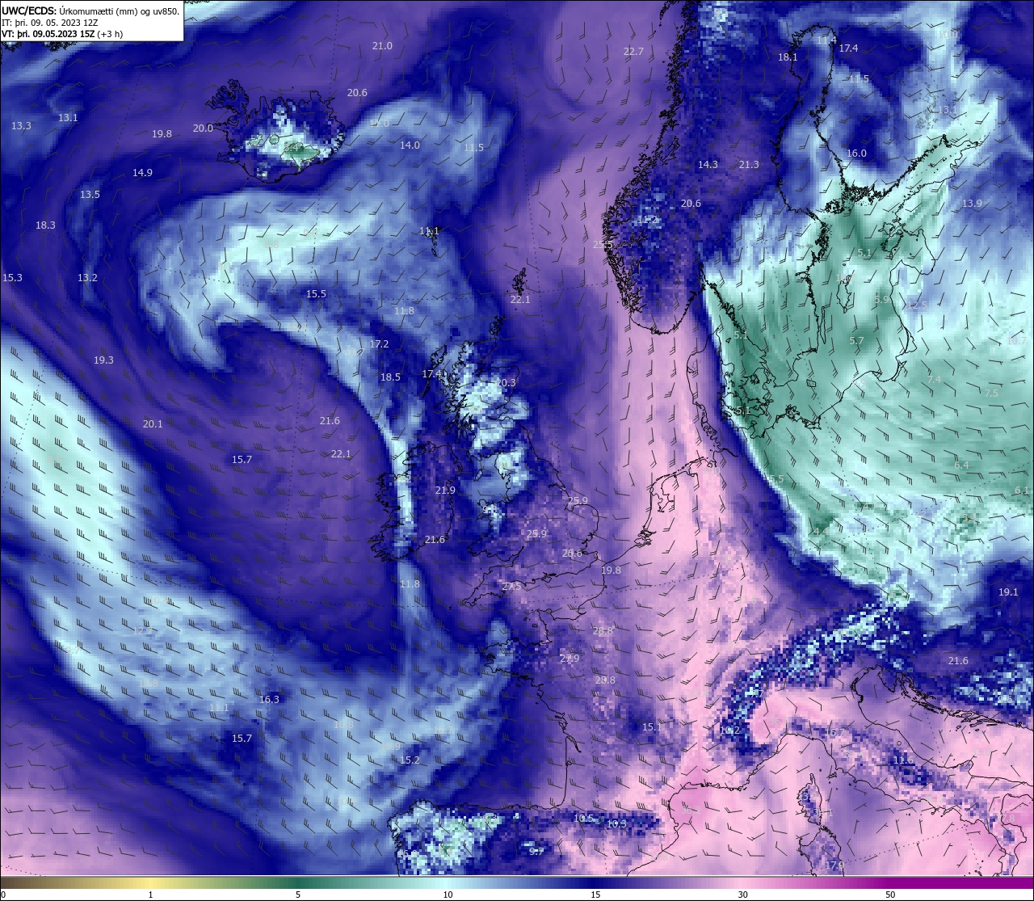Click the green part of the color scale near 5
This screenshot has width=1034, height=901.
point(299,883)
